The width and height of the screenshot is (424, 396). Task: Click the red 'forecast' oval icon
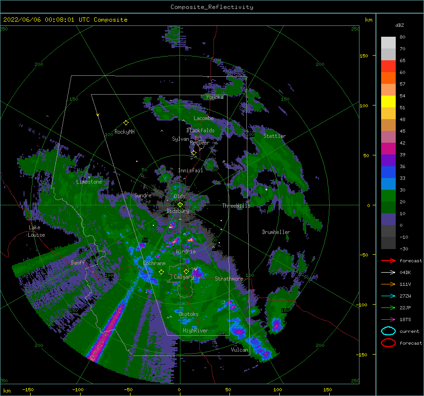point(388,343)
